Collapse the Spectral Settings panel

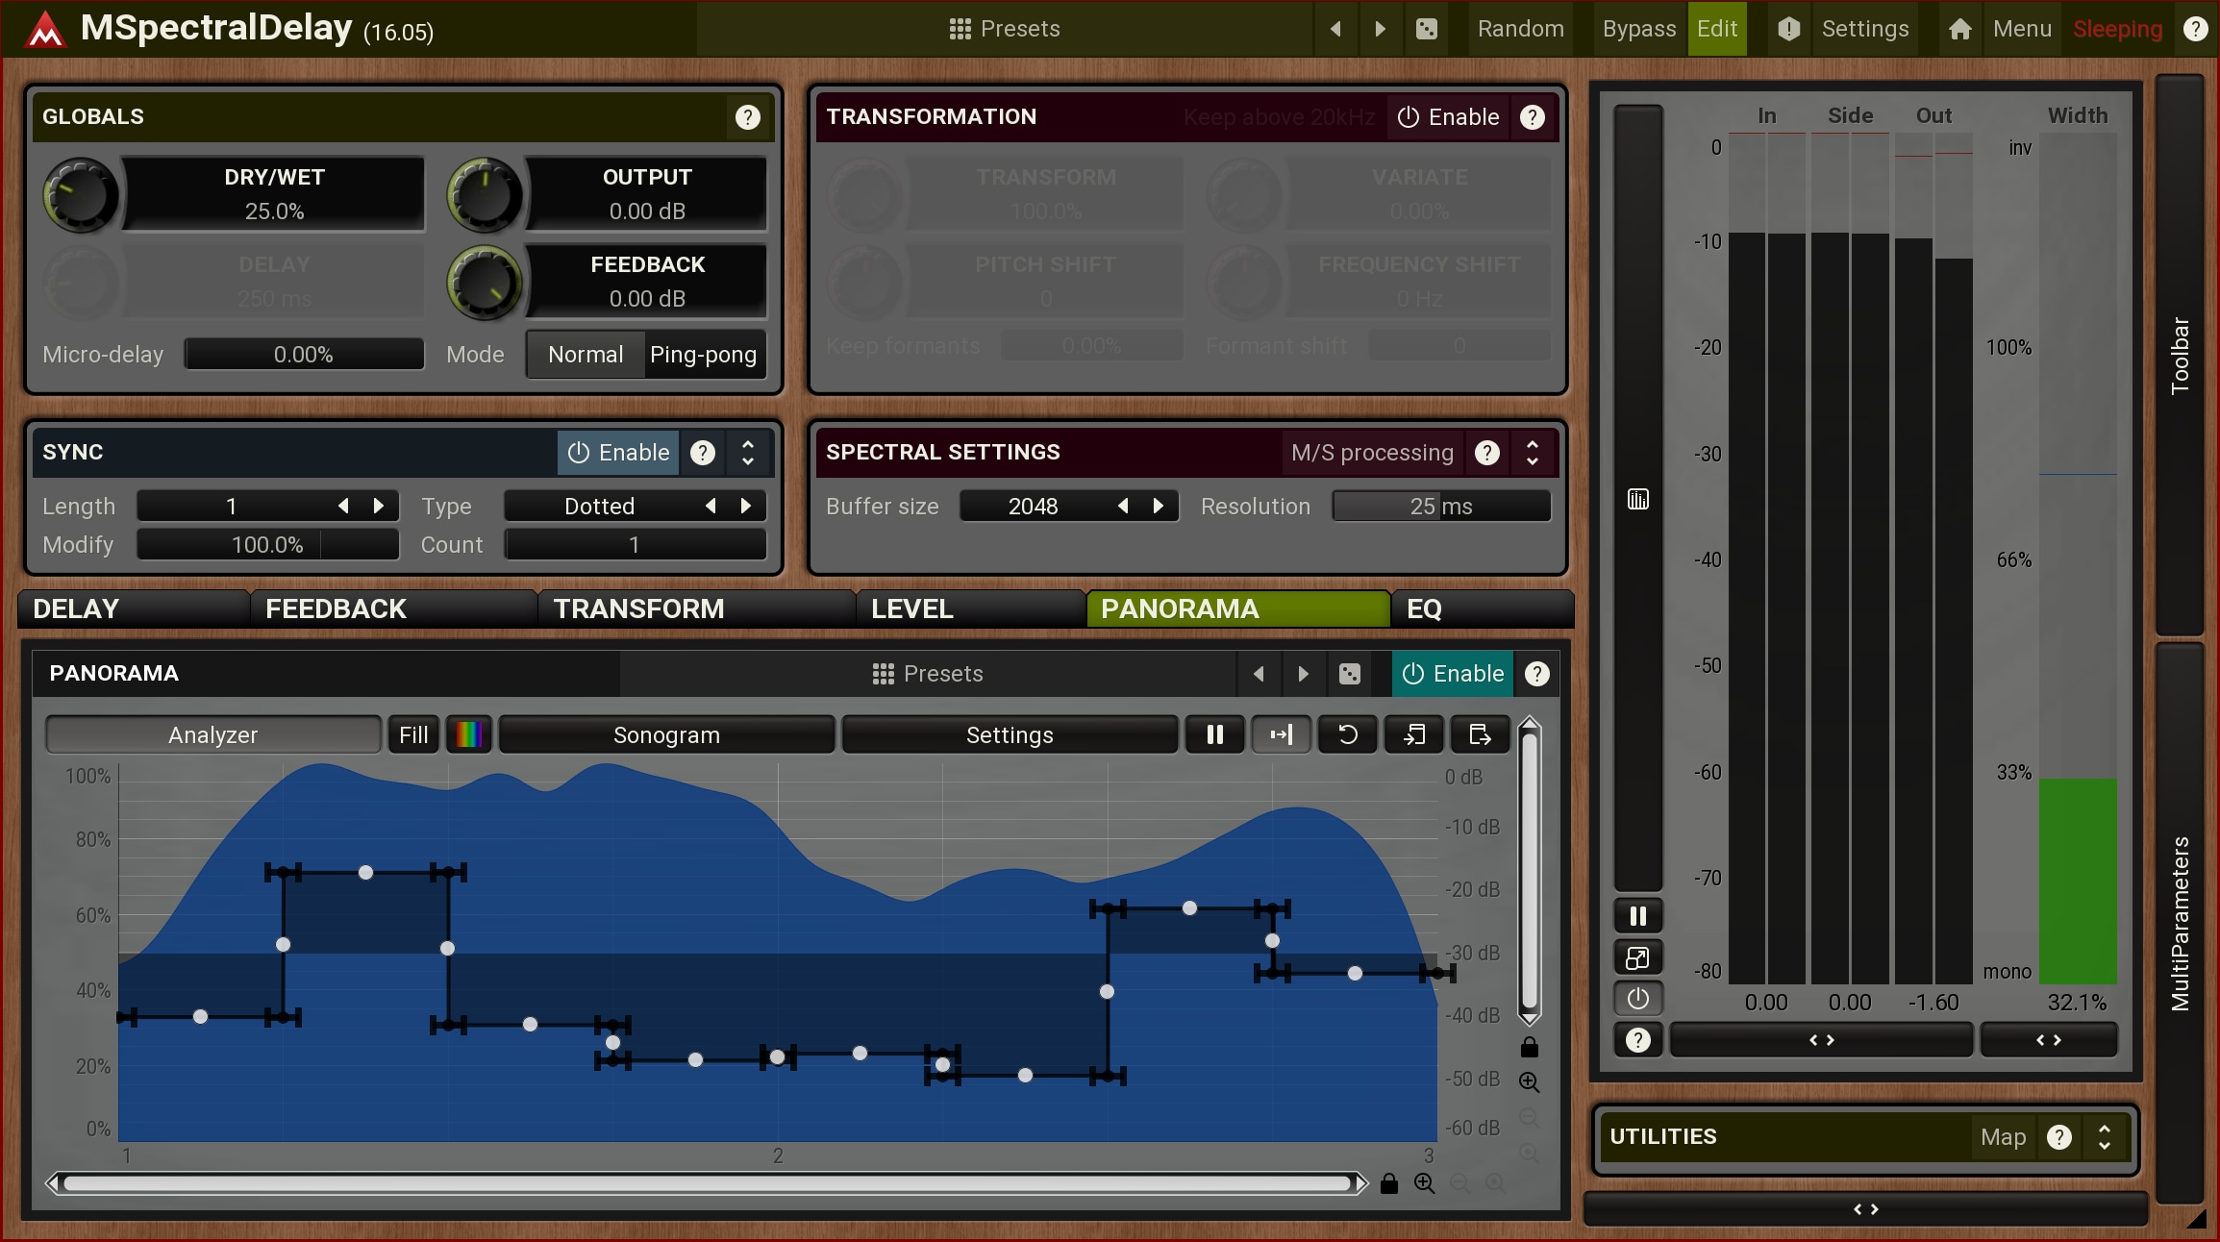click(x=1533, y=453)
